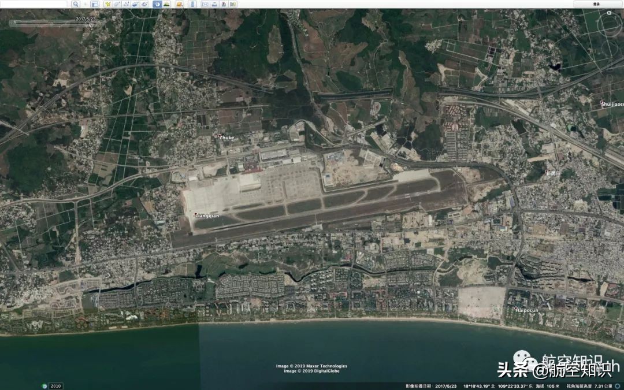
Task: Click the 2010 historical imagery button
Action: click(x=55, y=385)
